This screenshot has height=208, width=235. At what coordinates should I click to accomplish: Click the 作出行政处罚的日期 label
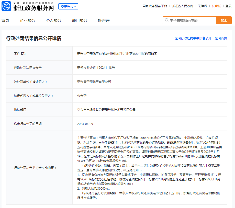tap(28, 124)
